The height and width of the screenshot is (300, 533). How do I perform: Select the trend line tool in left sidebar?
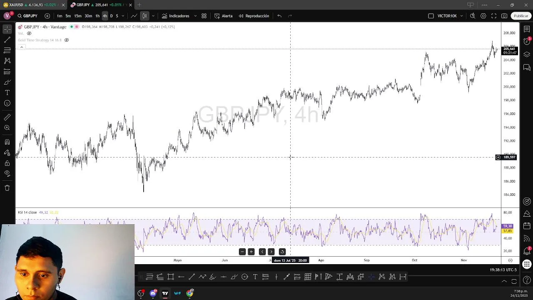7,40
